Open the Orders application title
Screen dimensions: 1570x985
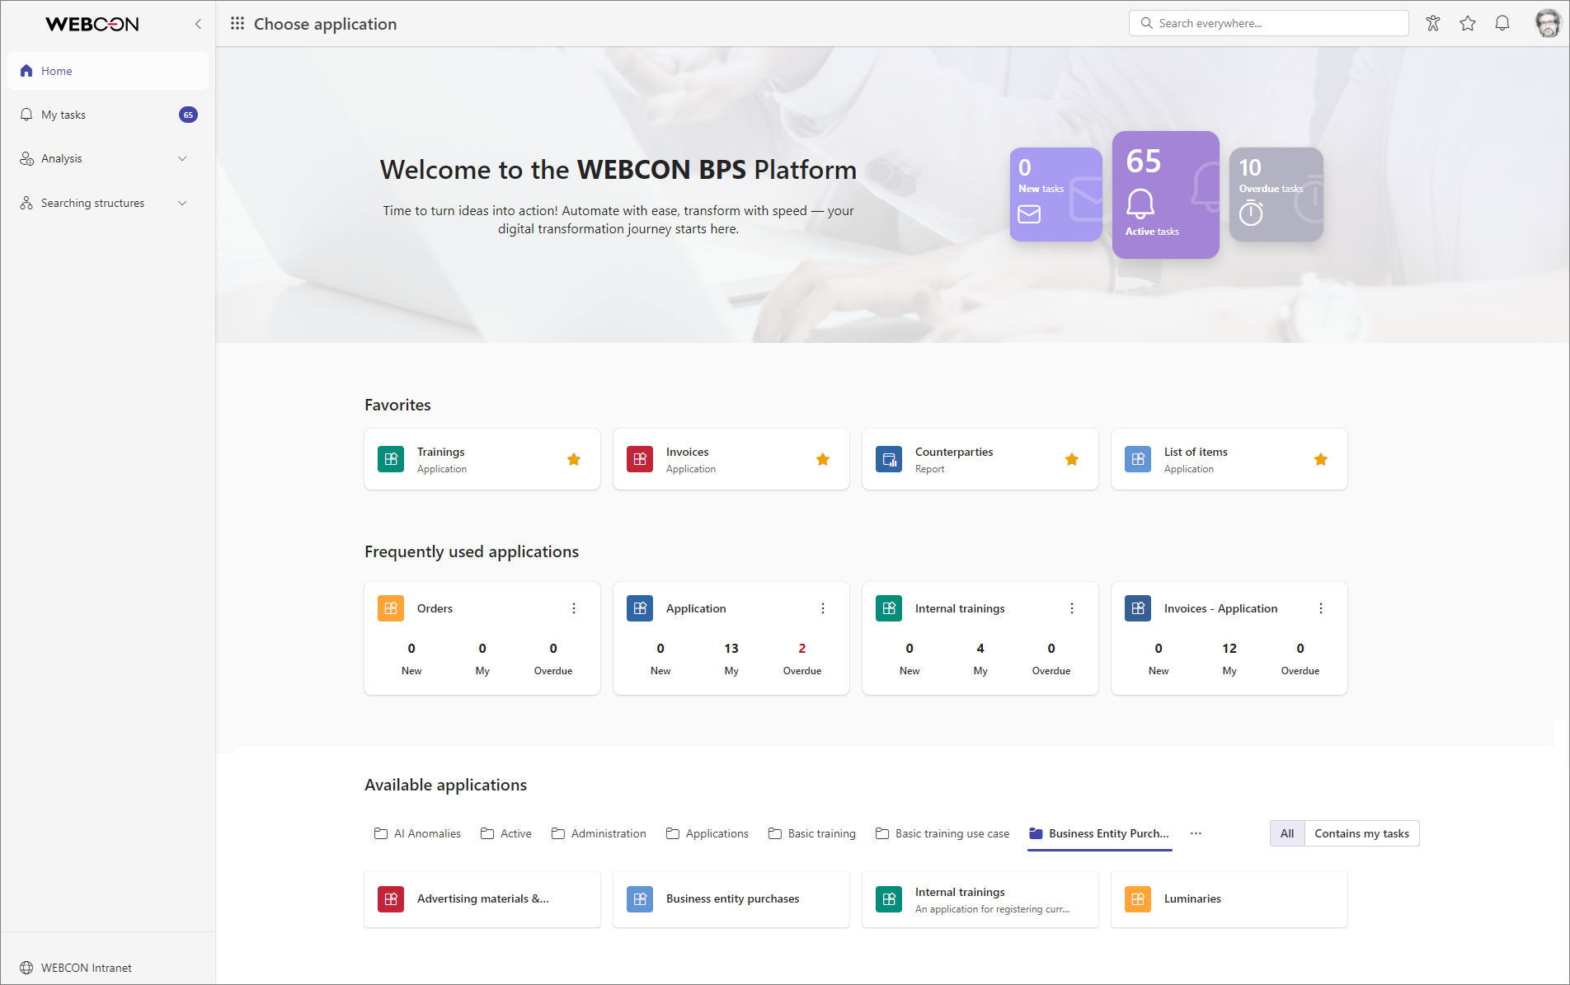tap(435, 608)
